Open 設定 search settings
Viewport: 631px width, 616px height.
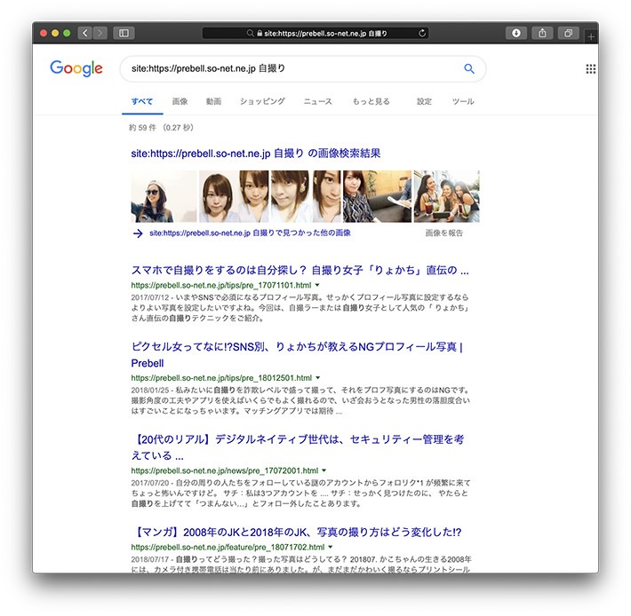[424, 101]
